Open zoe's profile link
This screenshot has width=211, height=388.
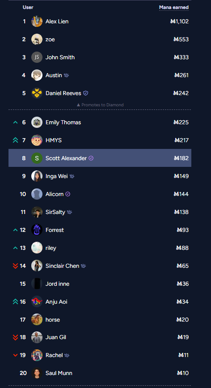50,39
